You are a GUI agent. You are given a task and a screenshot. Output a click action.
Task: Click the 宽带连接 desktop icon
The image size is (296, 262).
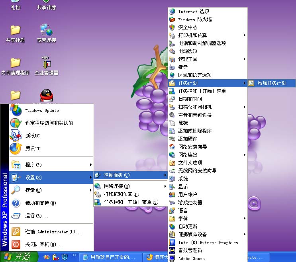(x=46, y=30)
